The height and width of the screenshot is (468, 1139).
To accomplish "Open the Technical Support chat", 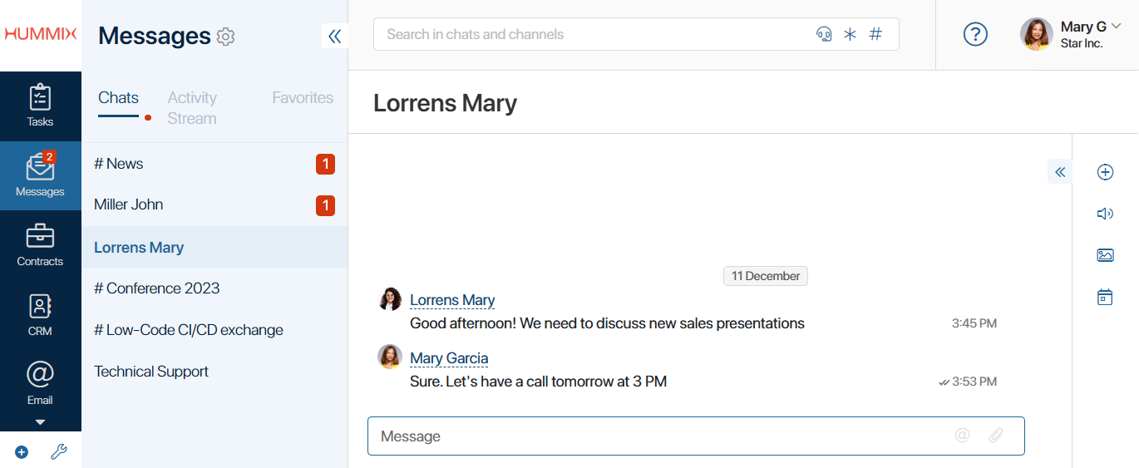I will click(x=214, y=372).
